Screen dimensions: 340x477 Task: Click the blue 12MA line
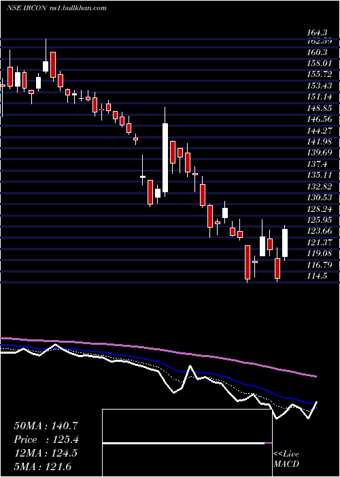pyautogui.click(x=158, y=362)
